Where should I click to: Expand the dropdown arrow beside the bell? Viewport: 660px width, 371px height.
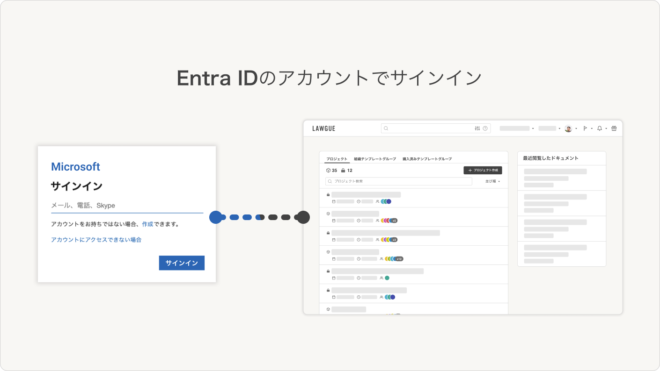click(x=606, y=128)
